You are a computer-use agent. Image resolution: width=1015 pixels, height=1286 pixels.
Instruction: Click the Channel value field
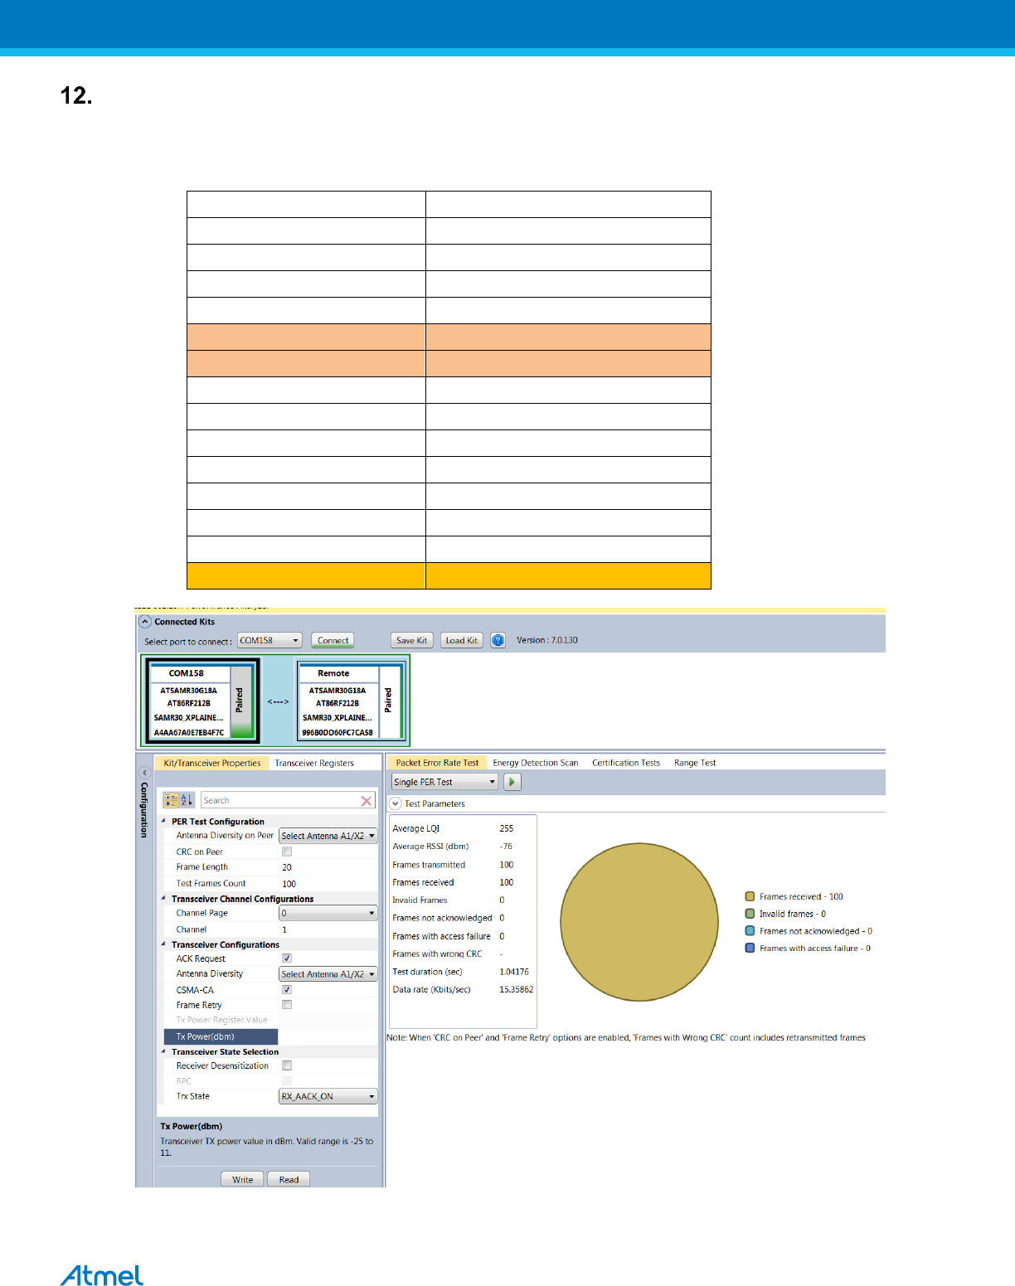328,929
